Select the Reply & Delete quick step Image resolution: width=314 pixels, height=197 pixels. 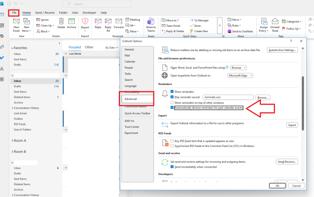pyautogui.click(x=173, y=31)
